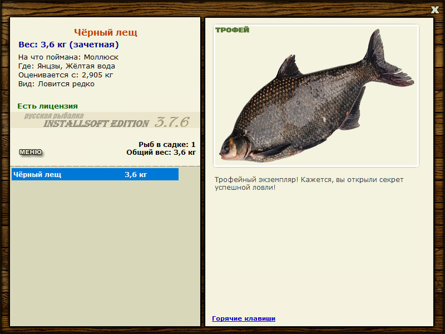Click the Общий вес: 3,6 кг total
Screen dimensions: 445x334
pyautogui.click(x=161, y=152)
